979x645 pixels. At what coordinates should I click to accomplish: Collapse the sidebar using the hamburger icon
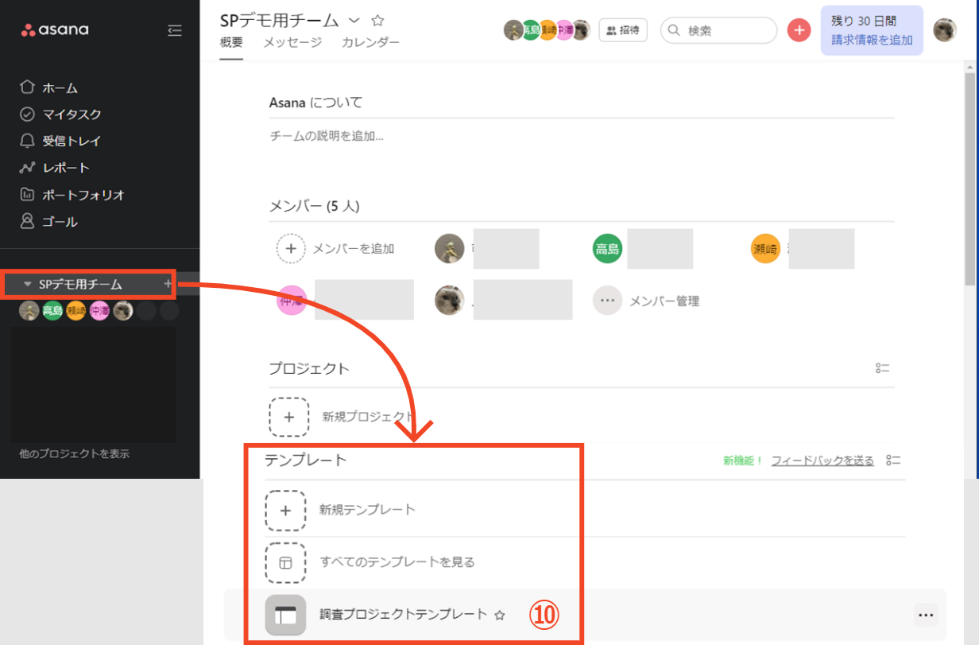[x=175, y=30]
